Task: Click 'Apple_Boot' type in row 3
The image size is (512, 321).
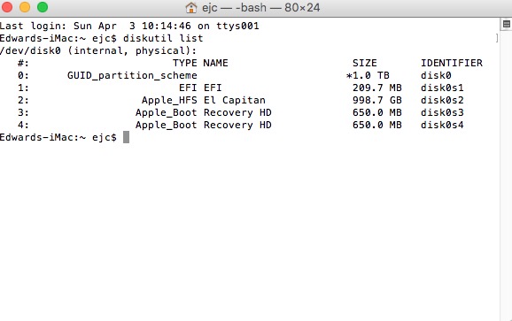Action: point(167,113)
